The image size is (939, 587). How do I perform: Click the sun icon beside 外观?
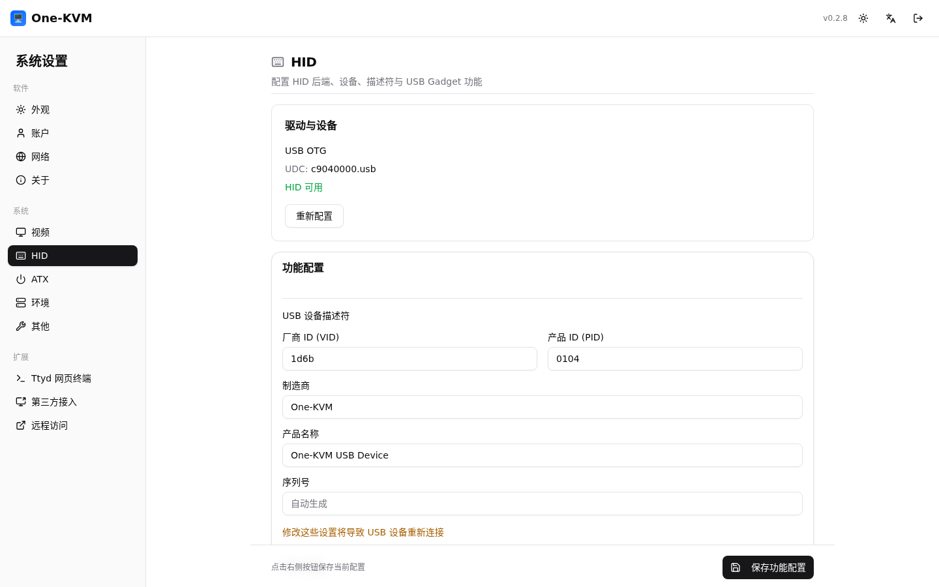tap(21, 110)
